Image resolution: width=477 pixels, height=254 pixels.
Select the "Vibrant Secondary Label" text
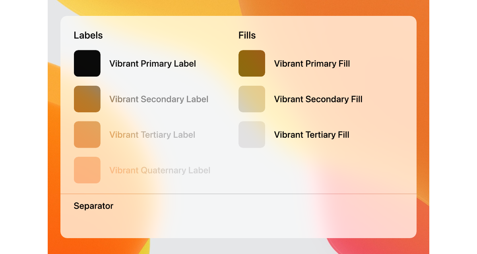[159, 99]
